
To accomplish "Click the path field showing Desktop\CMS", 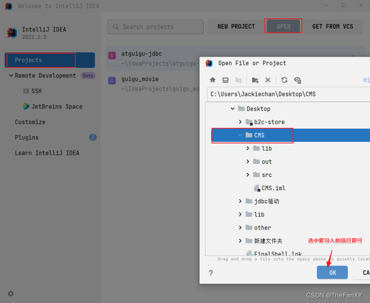I will [x=289, y=94].
